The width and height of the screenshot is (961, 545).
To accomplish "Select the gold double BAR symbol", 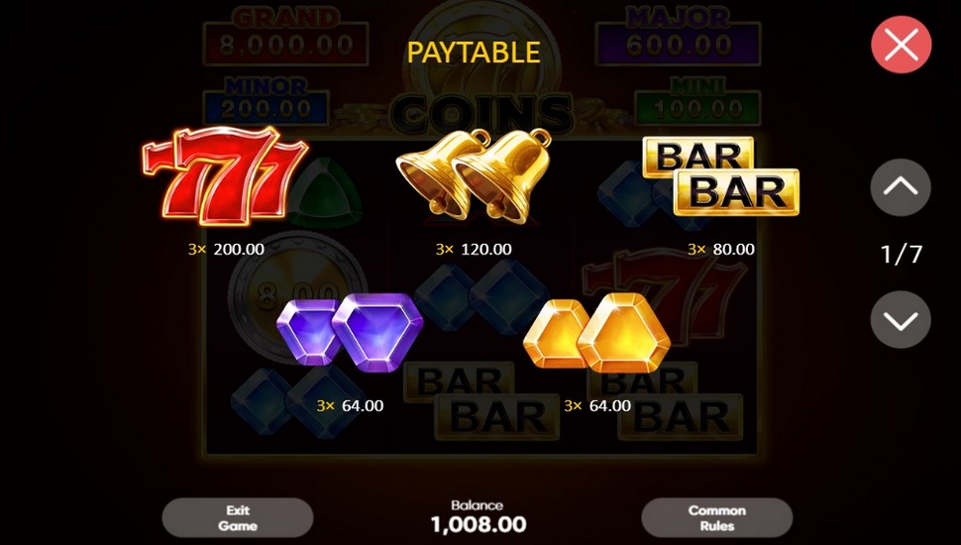I will [x=721, y=176].
